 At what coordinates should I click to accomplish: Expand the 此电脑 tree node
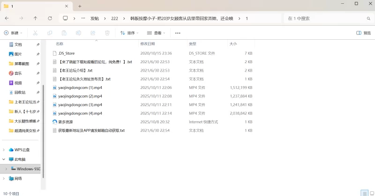4,160
